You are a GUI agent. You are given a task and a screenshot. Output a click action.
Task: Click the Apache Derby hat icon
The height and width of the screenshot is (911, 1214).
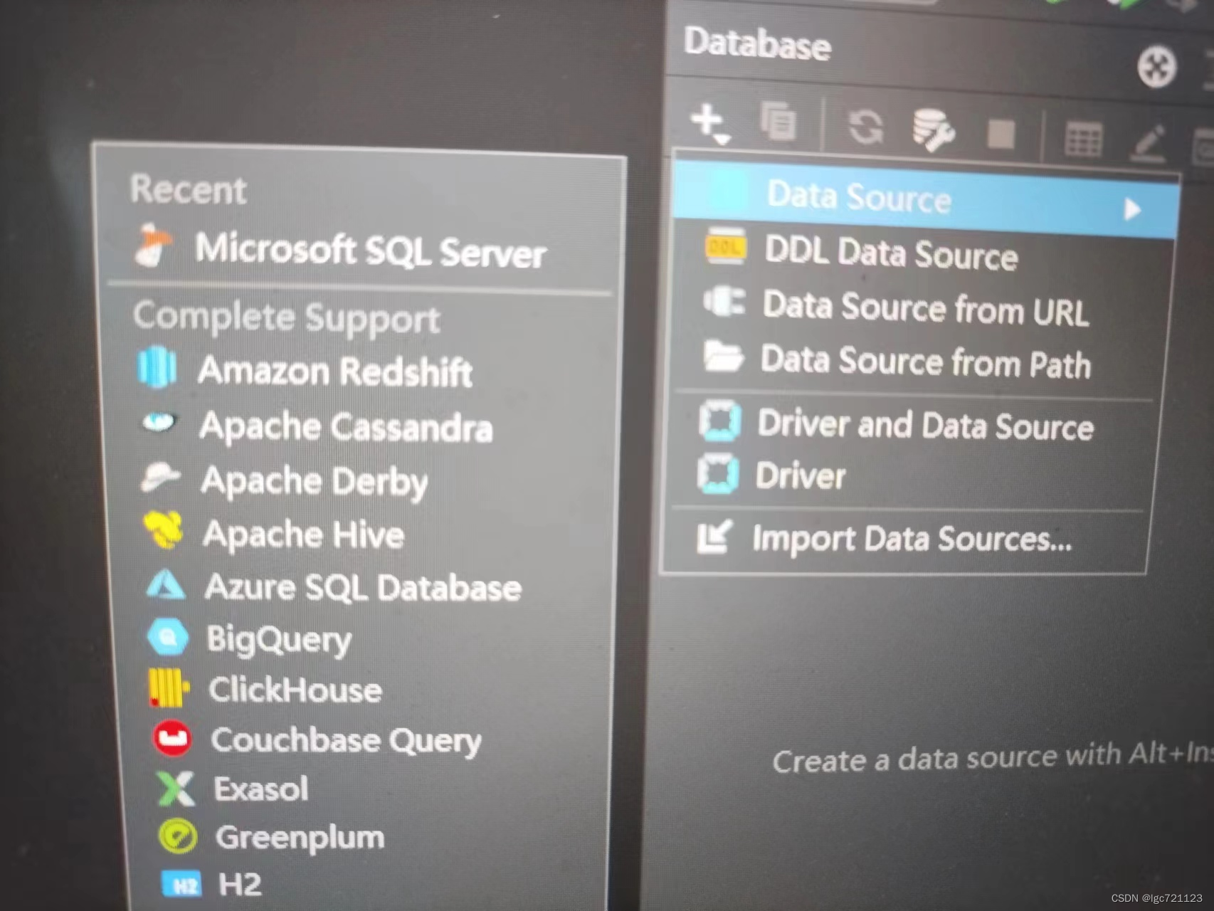pyautogui.click(x=160, y=477)
